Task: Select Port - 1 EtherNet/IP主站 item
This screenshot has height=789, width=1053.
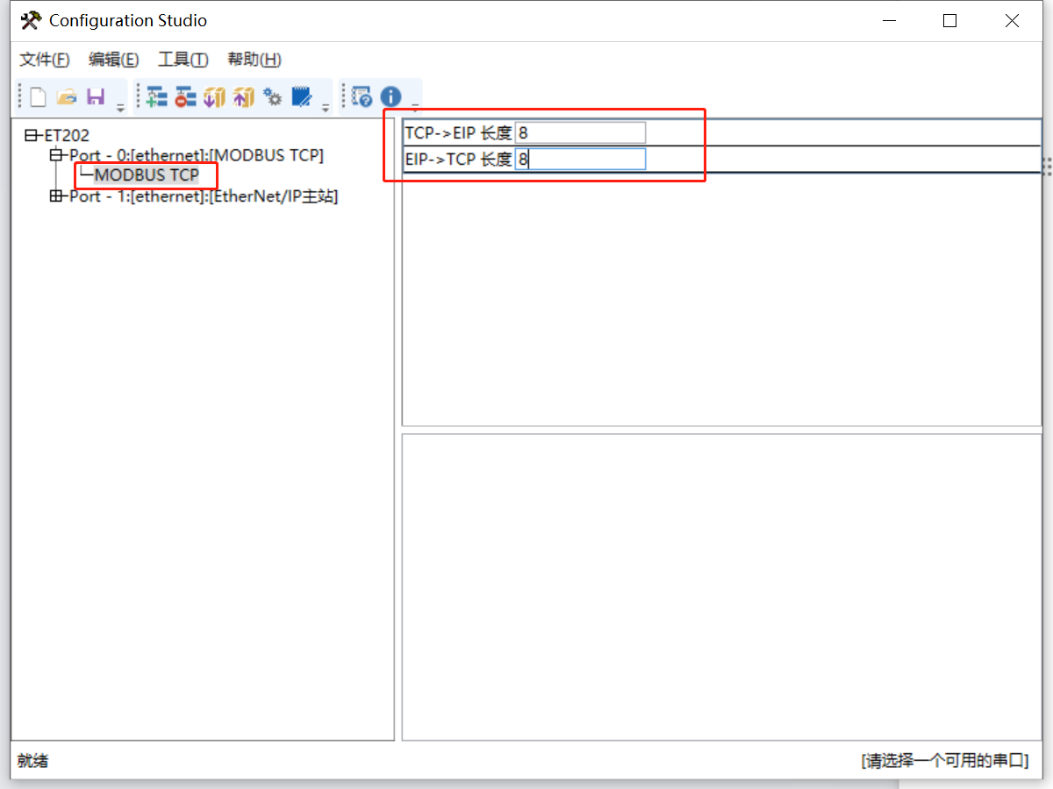Action: click(204, 196)
